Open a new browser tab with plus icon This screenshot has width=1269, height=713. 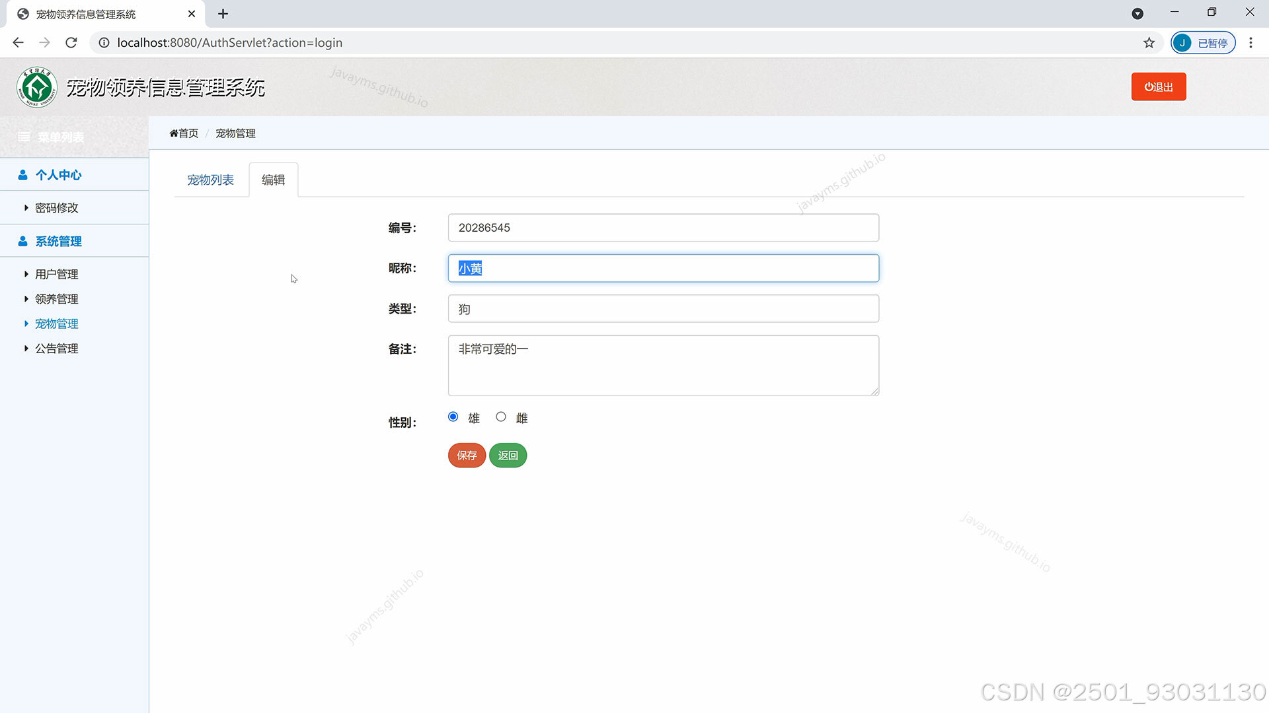223,14
